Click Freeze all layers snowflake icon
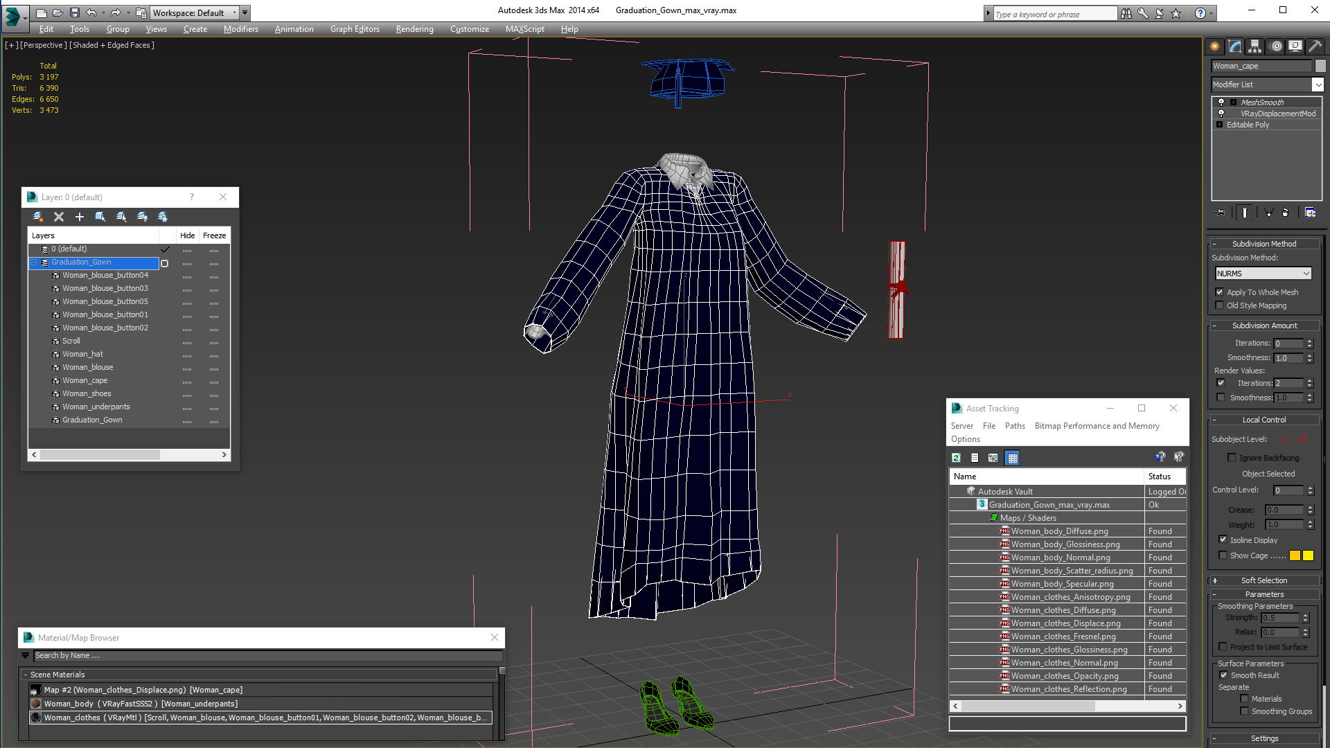Screen dimensions: 1330x748 pyautogui.click(x=163, y=217)
